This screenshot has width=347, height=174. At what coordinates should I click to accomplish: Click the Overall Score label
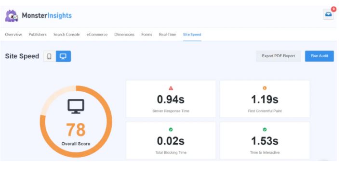tap(76, 144)
